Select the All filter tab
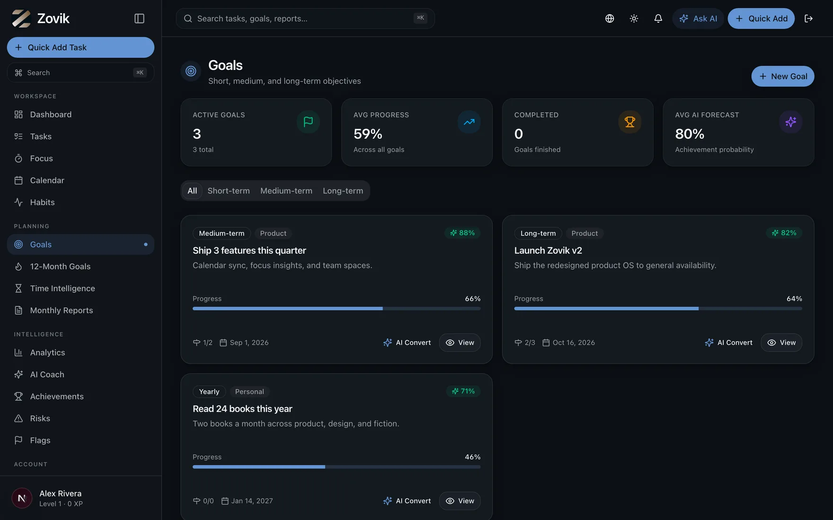Screen dimensions: 833x520 click(x=192, y=191)
